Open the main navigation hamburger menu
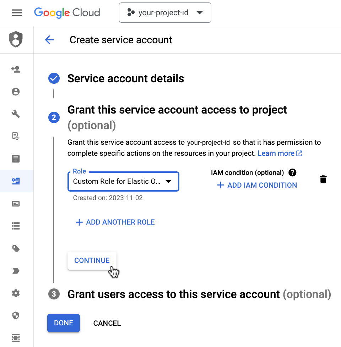341x347 pixels. pos(17,13)
